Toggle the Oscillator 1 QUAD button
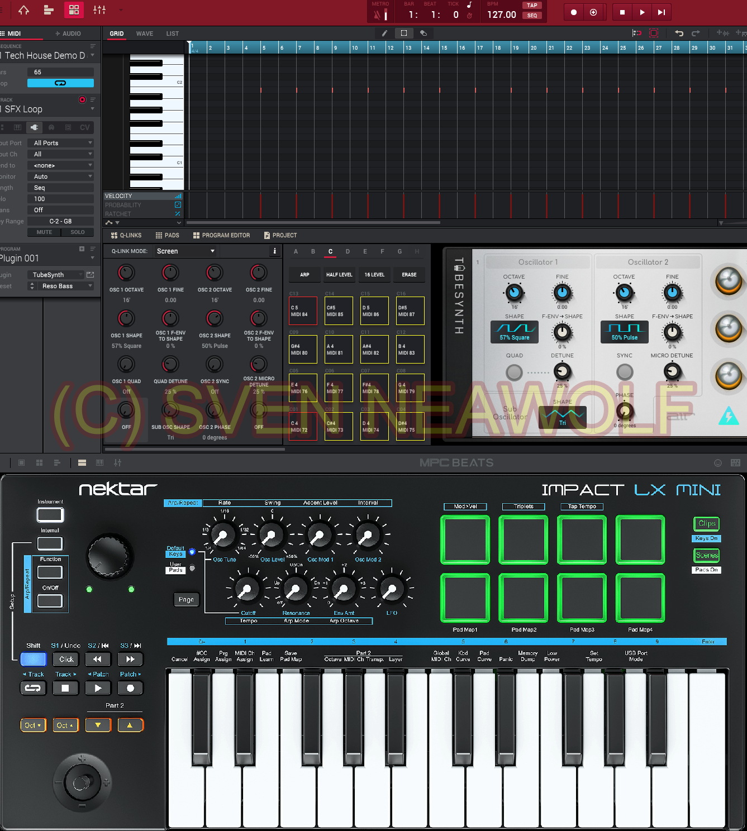This screenshot has height=831, width=747. point(514,372)
